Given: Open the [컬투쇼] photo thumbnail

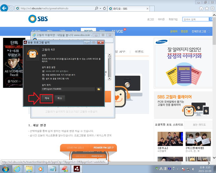Looking at the screenshot, I should [x=170, y=139].
